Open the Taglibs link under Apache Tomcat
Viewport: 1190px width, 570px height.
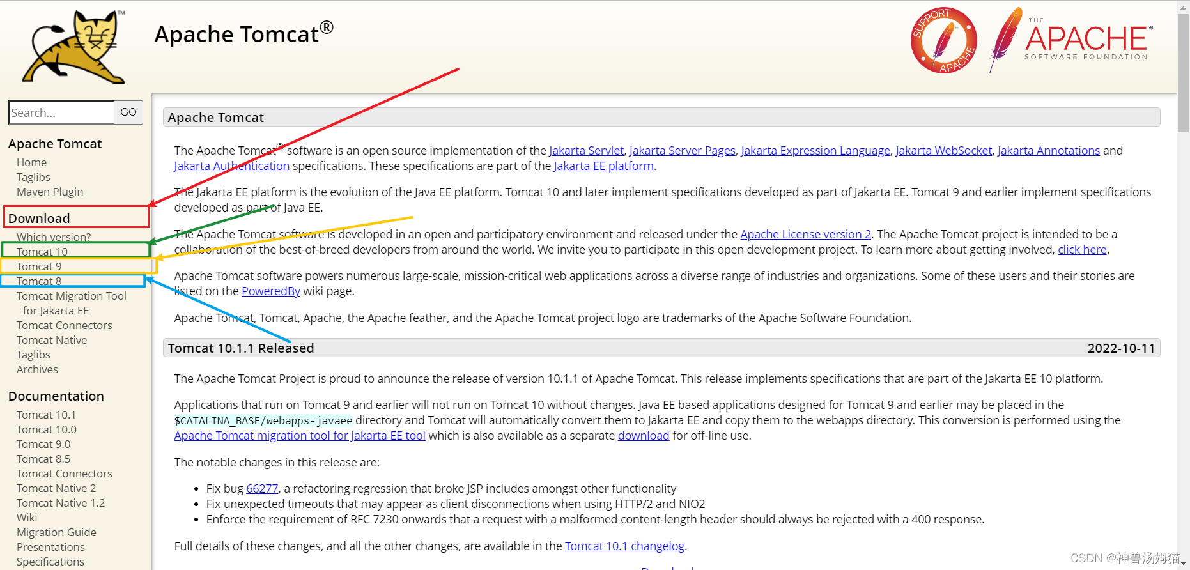click(33, 177)
